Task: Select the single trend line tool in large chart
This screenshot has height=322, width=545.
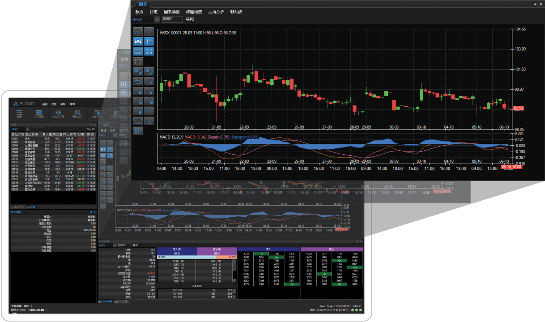Action: pos(138,91)
